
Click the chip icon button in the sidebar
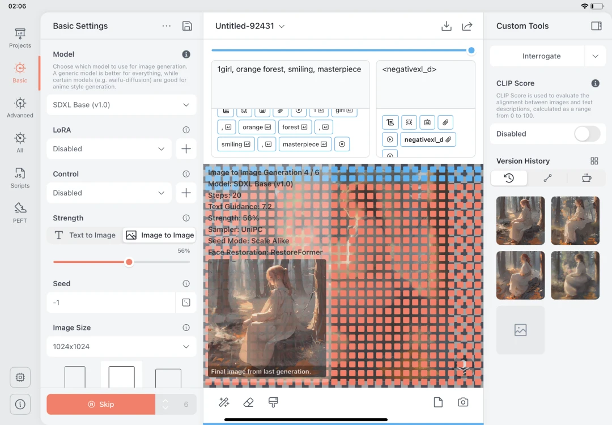(20, 377)
